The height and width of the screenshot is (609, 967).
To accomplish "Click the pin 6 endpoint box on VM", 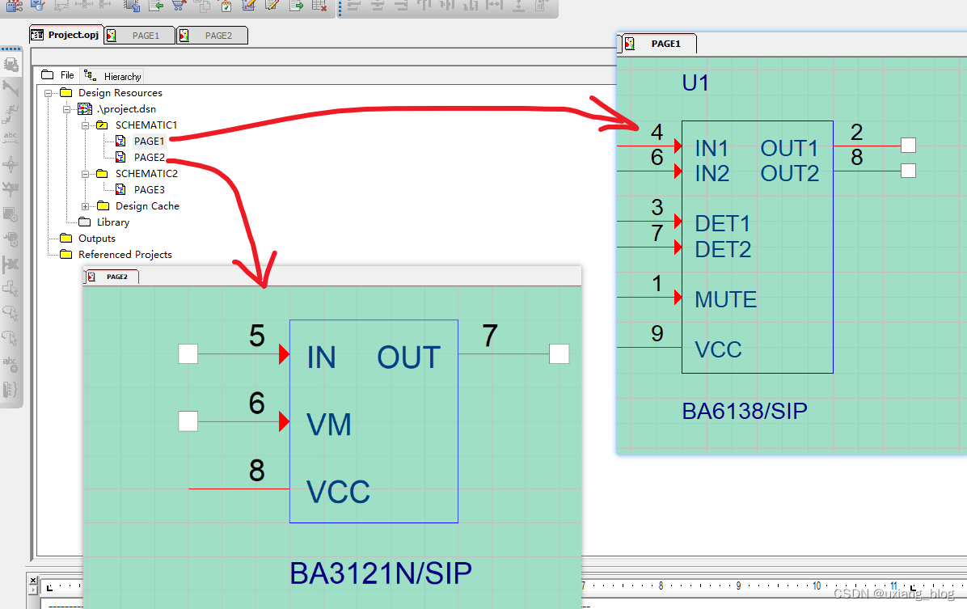I will [188, 421].
